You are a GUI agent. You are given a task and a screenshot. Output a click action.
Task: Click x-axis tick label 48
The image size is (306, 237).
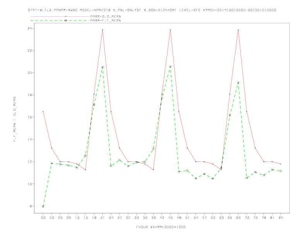coord(179,218)
